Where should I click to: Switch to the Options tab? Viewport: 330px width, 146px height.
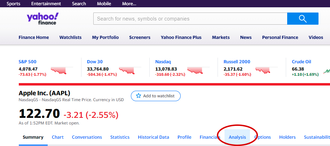tap(262, 137)
